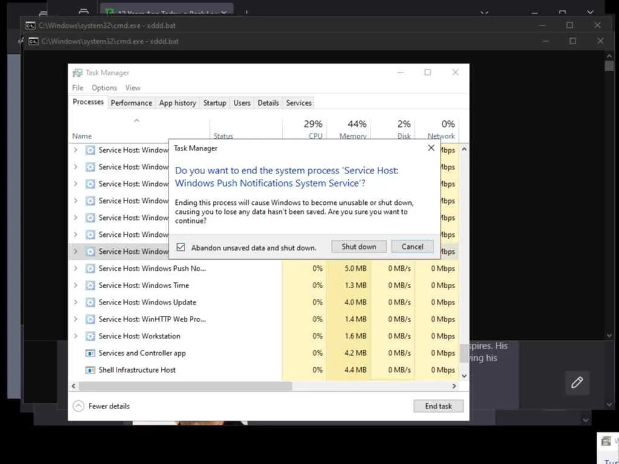The height and width of the screenshot is (464, 619).
Task: Click 1.6 MB memory of Workstation
Action: click(355, 336)
